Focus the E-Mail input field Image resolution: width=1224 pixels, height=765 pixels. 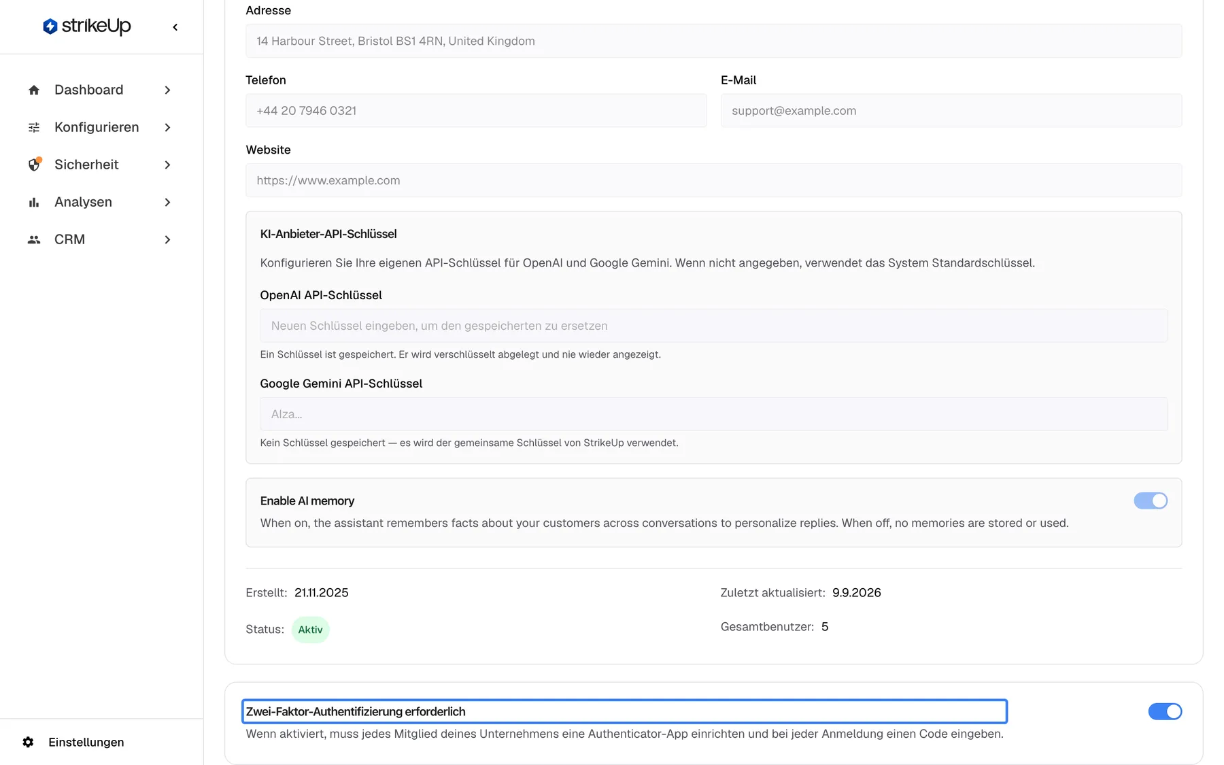(x=951, y=110)
